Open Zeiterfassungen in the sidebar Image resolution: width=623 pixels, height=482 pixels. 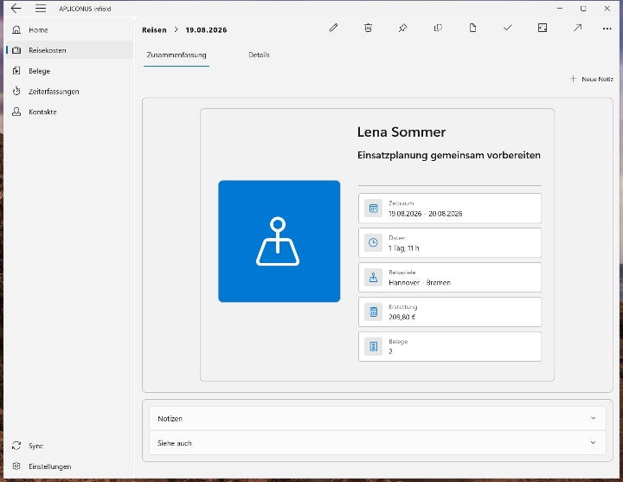tap(69, 92)
